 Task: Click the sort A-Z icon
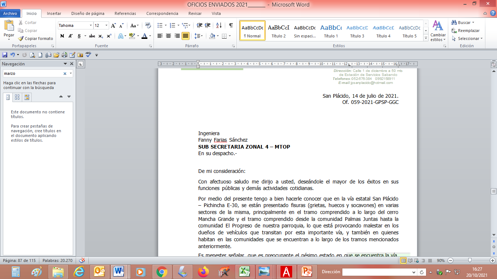coord(219,25)
